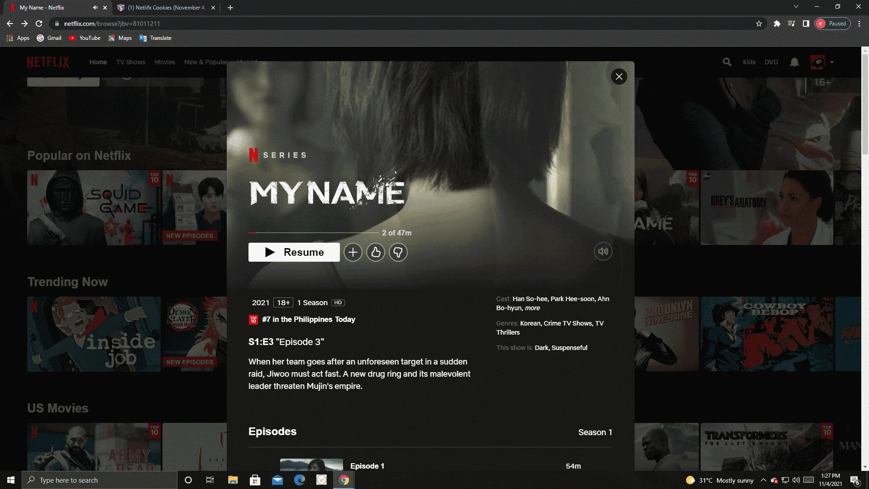The height and width of the screenshot is (489, 869).
Task: Open New & Popular menu
Action: (205, 62)
